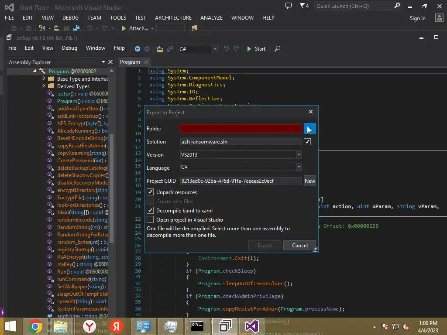Open Windows Start menu

tap(10, 326)
